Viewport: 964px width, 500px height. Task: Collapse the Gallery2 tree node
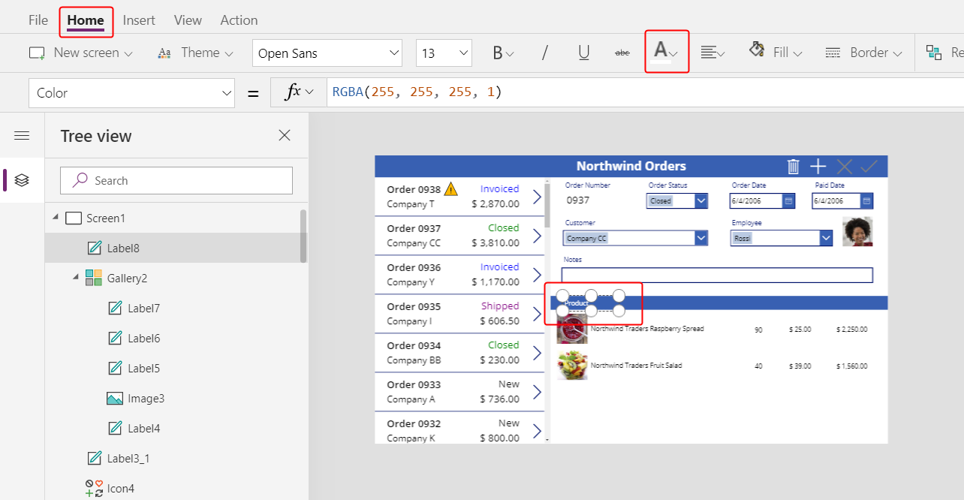click(x=75, y=278)
